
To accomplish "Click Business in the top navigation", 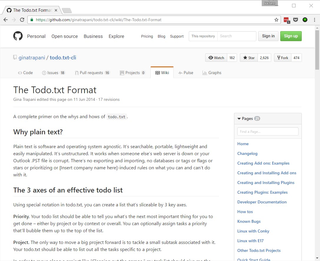I will click(93, 36).
